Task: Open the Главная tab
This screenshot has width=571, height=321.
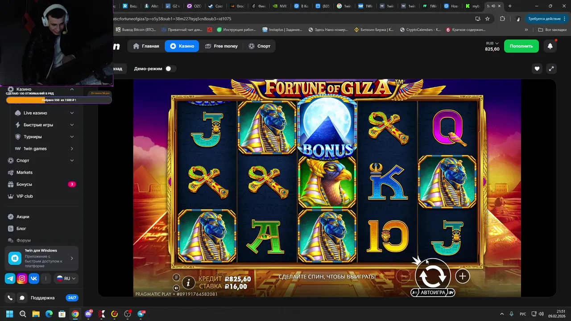Action: (x=146, y=46)
